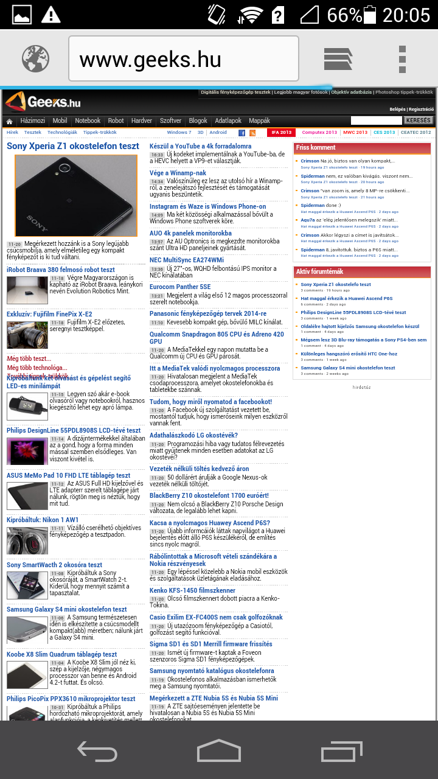Open NEC MultiSync EA274WMi article

pyautogui.click(x=187, y=260)
